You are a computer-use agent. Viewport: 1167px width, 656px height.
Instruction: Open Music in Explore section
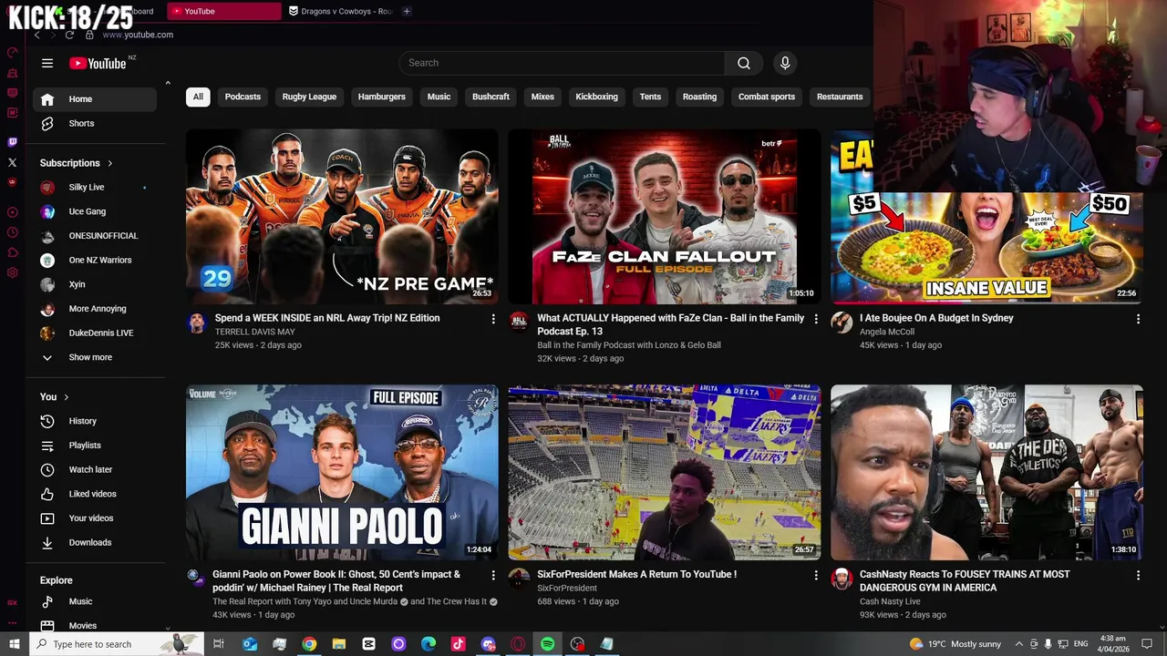pyautogui.click(x=95, y=601)
